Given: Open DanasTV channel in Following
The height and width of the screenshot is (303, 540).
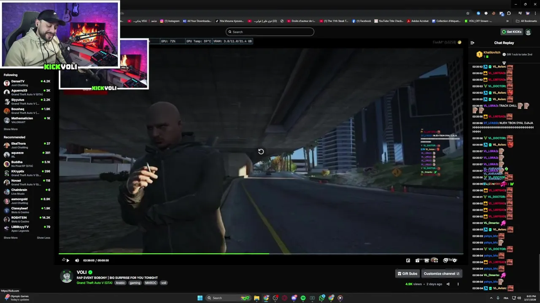Looking at the screenshot, I should 27,83.
